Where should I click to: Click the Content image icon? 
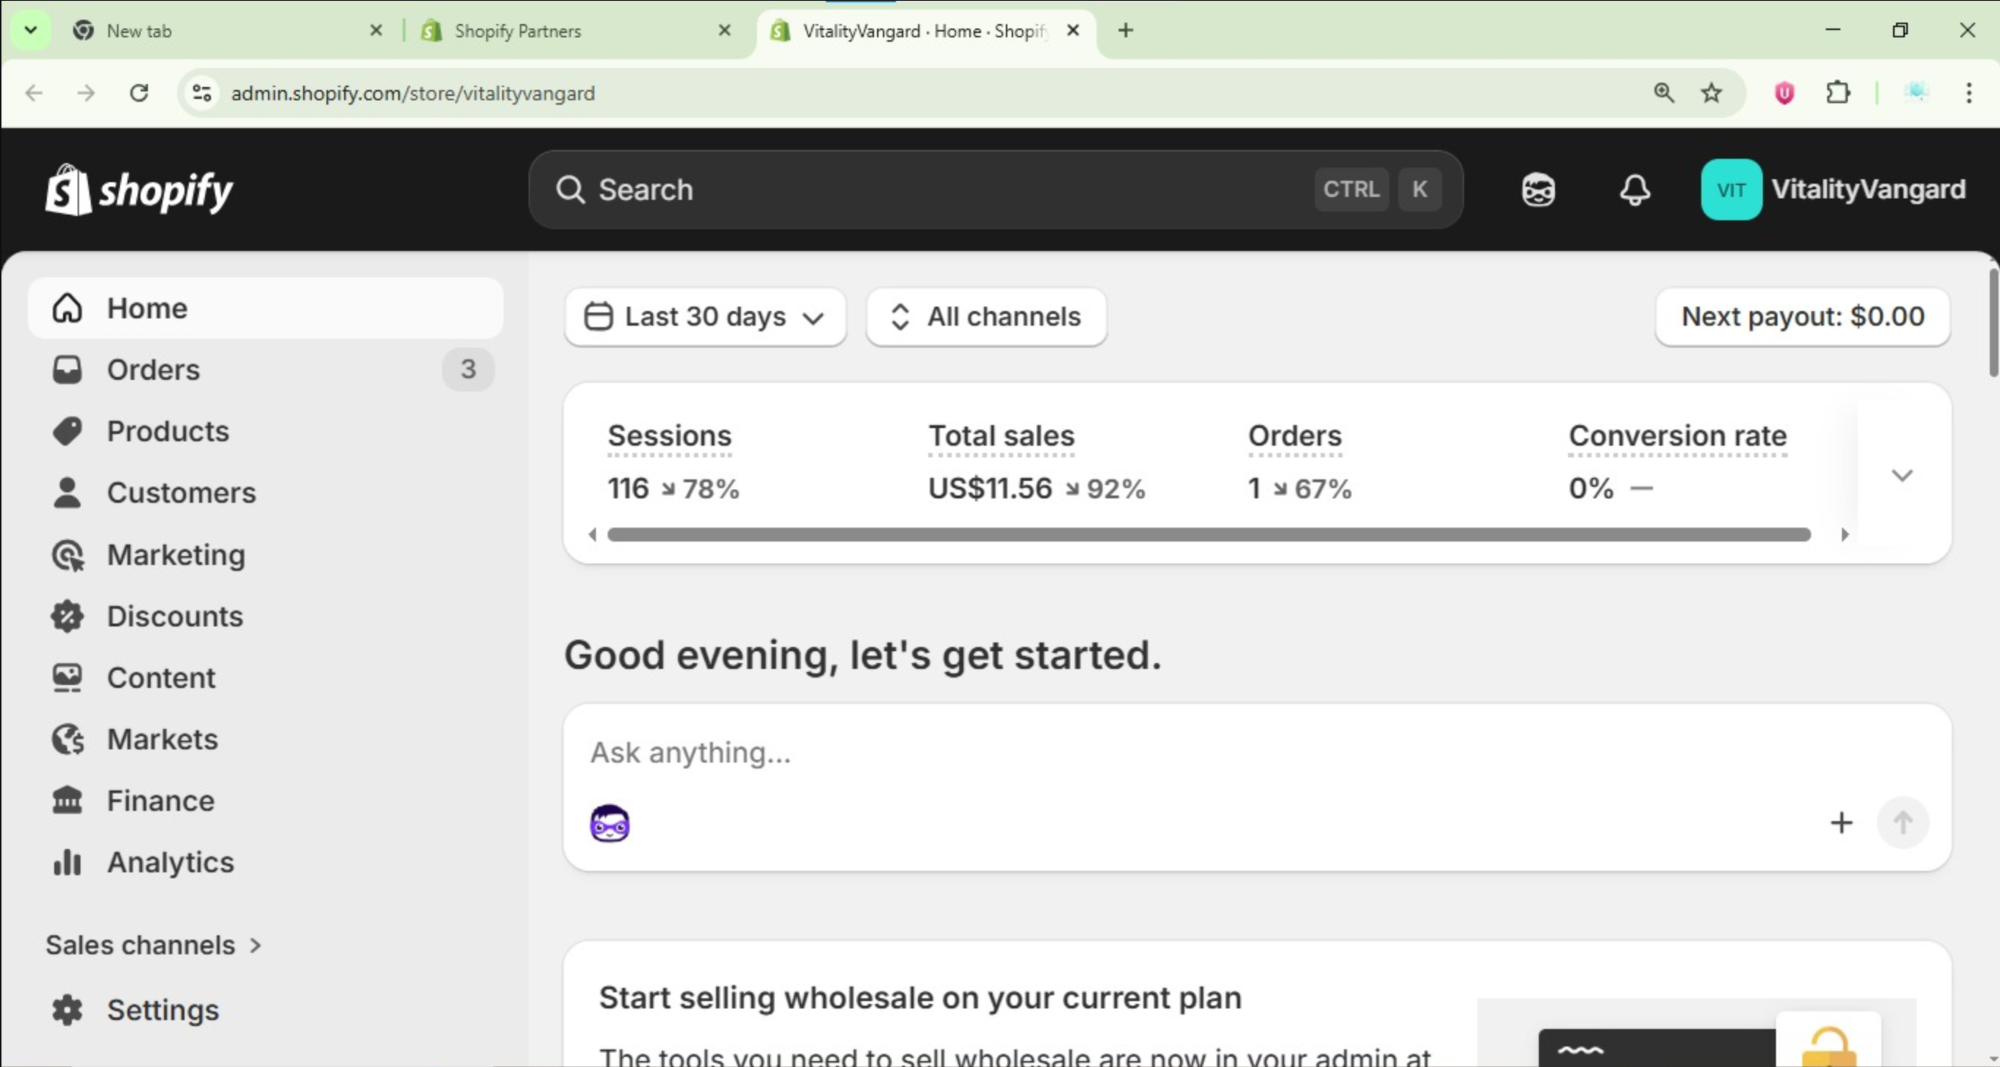click(67, 677)
